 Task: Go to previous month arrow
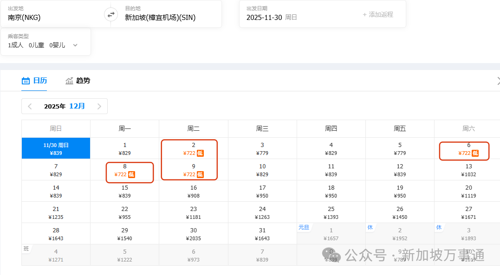30,107
